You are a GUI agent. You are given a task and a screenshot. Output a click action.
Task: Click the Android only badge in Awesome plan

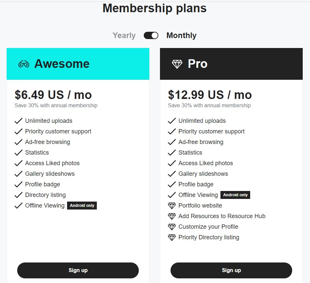pos(82,206)
